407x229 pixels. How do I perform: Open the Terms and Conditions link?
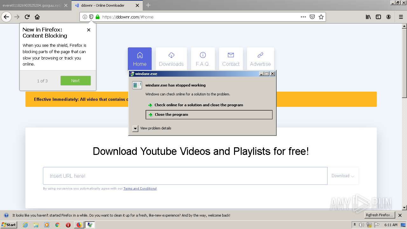click(140, 189)
